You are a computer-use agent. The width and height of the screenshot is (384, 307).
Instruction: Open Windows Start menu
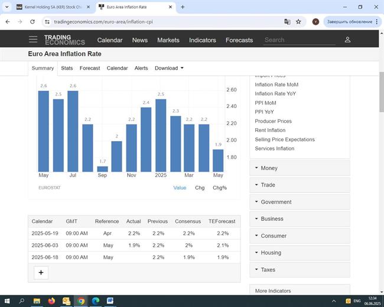(x=7, y=301)
